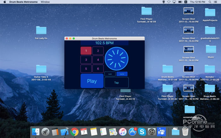This screenshot has height=138, width=221.
Task: Open Drum Beats Metronome icon in Dock
Action: click(161, 131)
